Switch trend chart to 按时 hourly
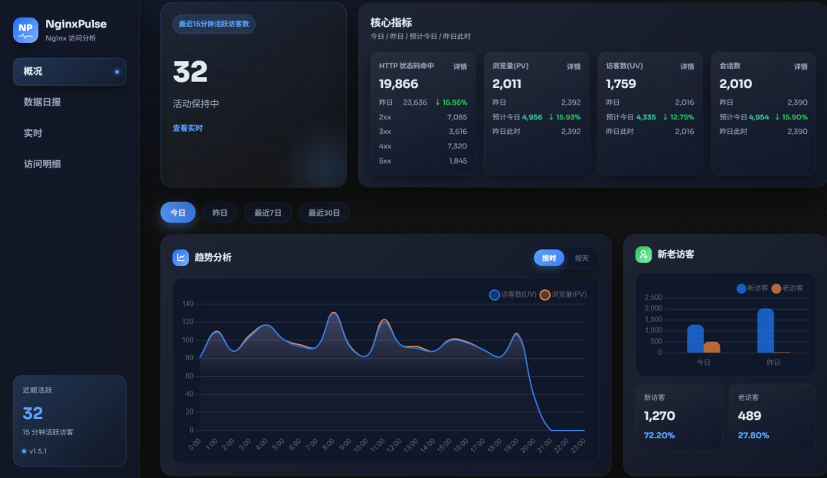The width and height of the screenshot is (827, 478). 549,258
